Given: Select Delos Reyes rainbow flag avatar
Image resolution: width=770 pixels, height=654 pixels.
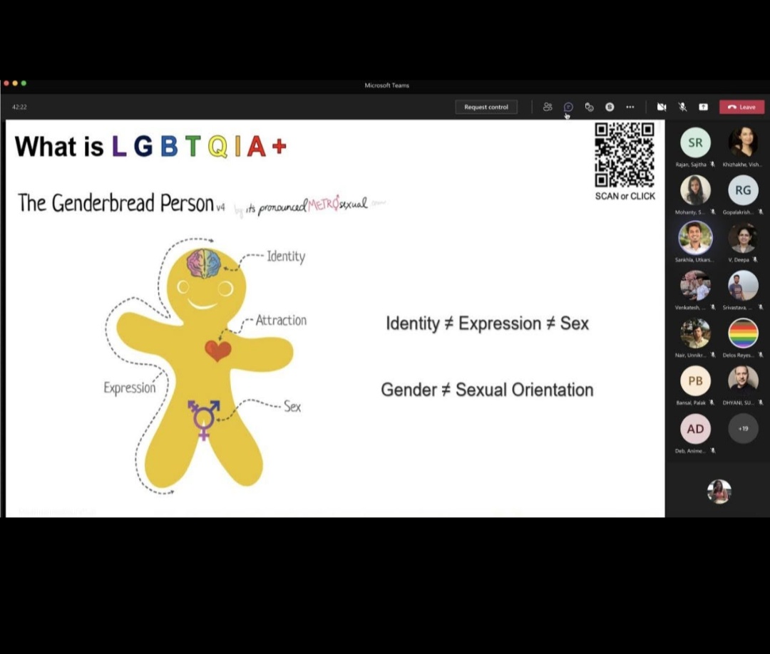Looking at the screenshot, I should (743, 333).
